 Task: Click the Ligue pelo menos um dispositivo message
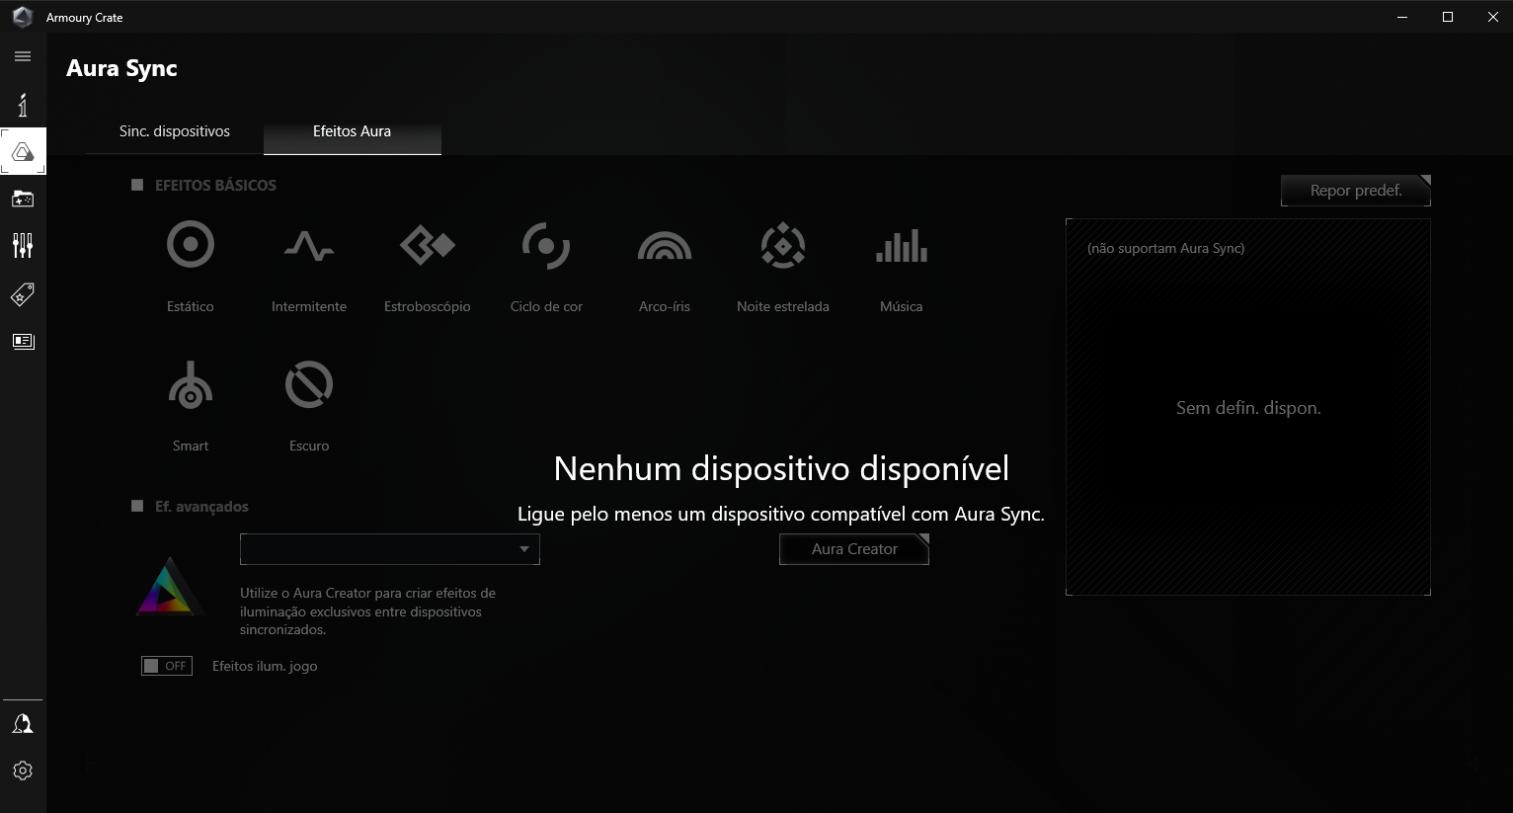click(781, 514)
